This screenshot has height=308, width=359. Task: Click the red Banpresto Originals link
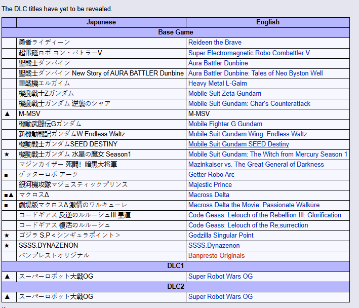coord(216,255)
